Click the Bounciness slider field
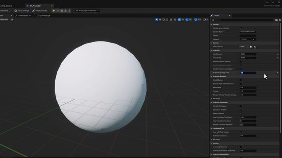The image size is (282, 158). [248, 88]
